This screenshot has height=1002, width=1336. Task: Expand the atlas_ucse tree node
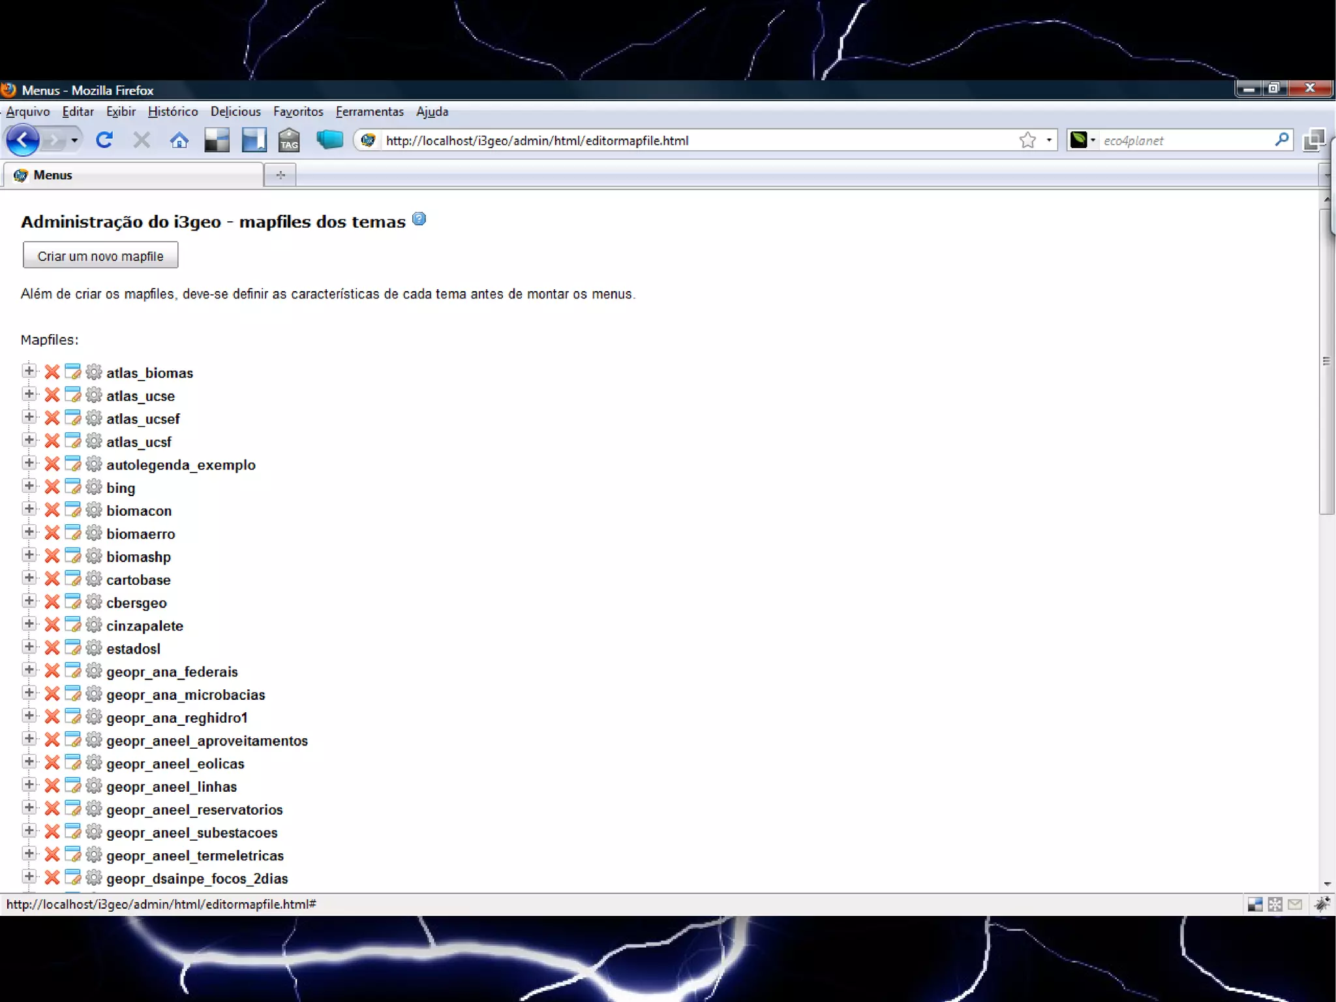point(29,394)
